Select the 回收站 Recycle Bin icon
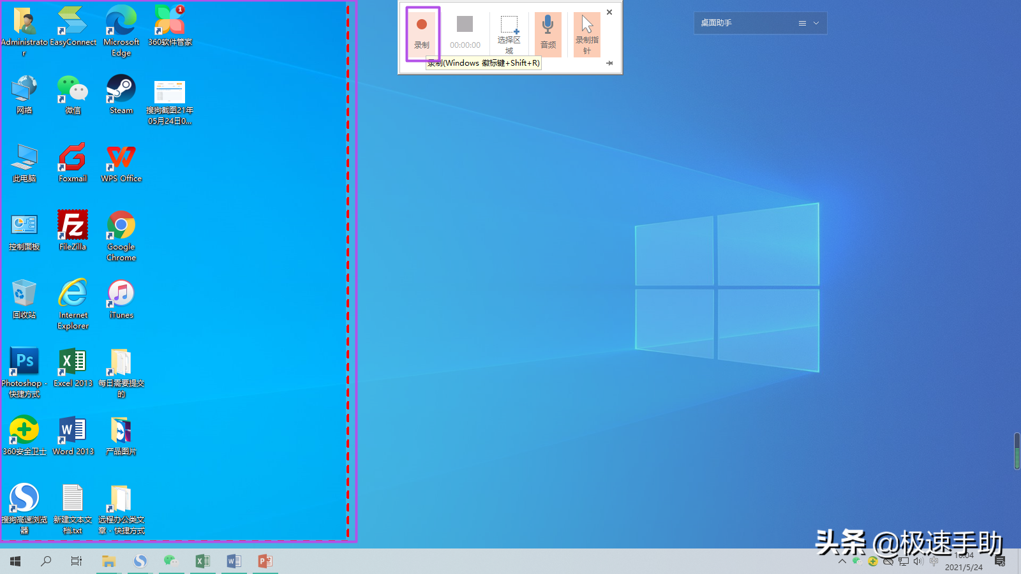The image size is (1021, 574). (24, 299)
